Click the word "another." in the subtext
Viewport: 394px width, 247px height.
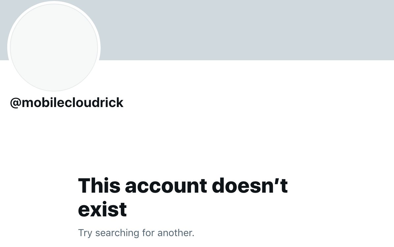(176, 233)
